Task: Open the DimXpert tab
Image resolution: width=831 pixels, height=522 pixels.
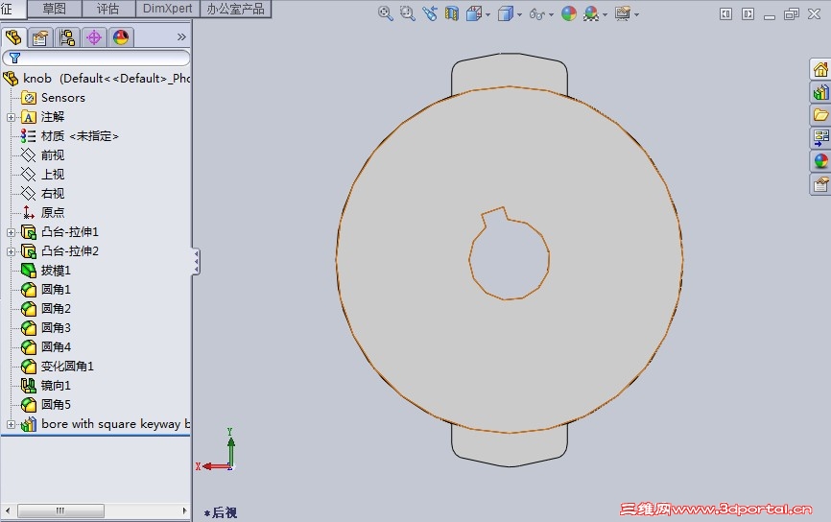Action: coord(168,9)
